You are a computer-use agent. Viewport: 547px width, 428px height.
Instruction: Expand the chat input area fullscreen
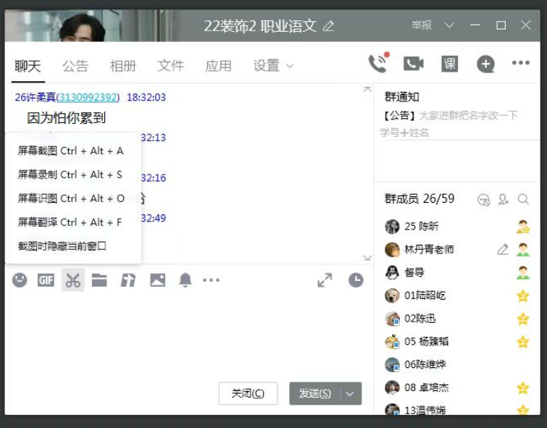(325, 280)
